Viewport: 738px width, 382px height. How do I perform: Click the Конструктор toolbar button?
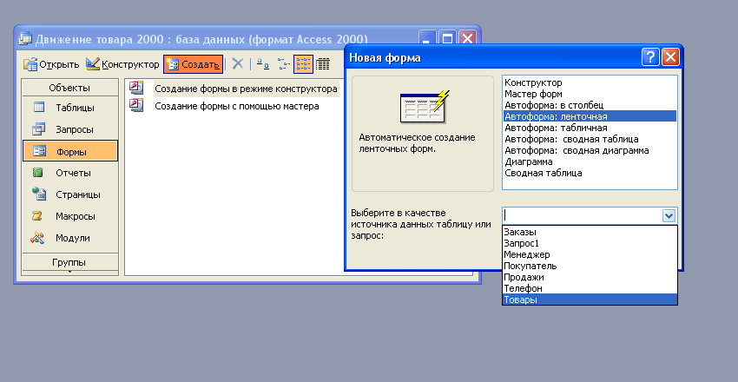122,64
